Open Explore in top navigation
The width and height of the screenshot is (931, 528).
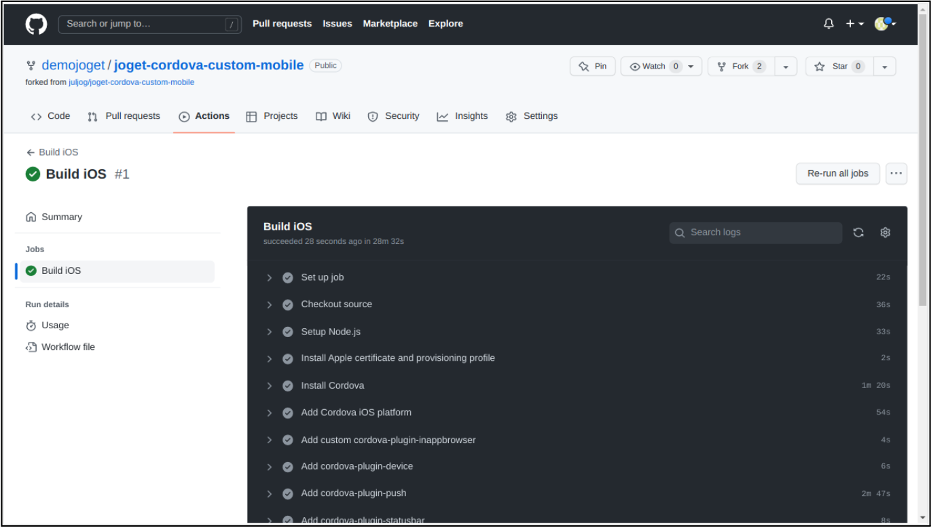(445, 24)
